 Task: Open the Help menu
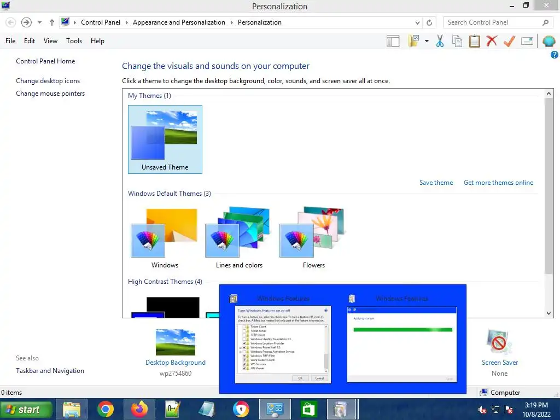97,41
